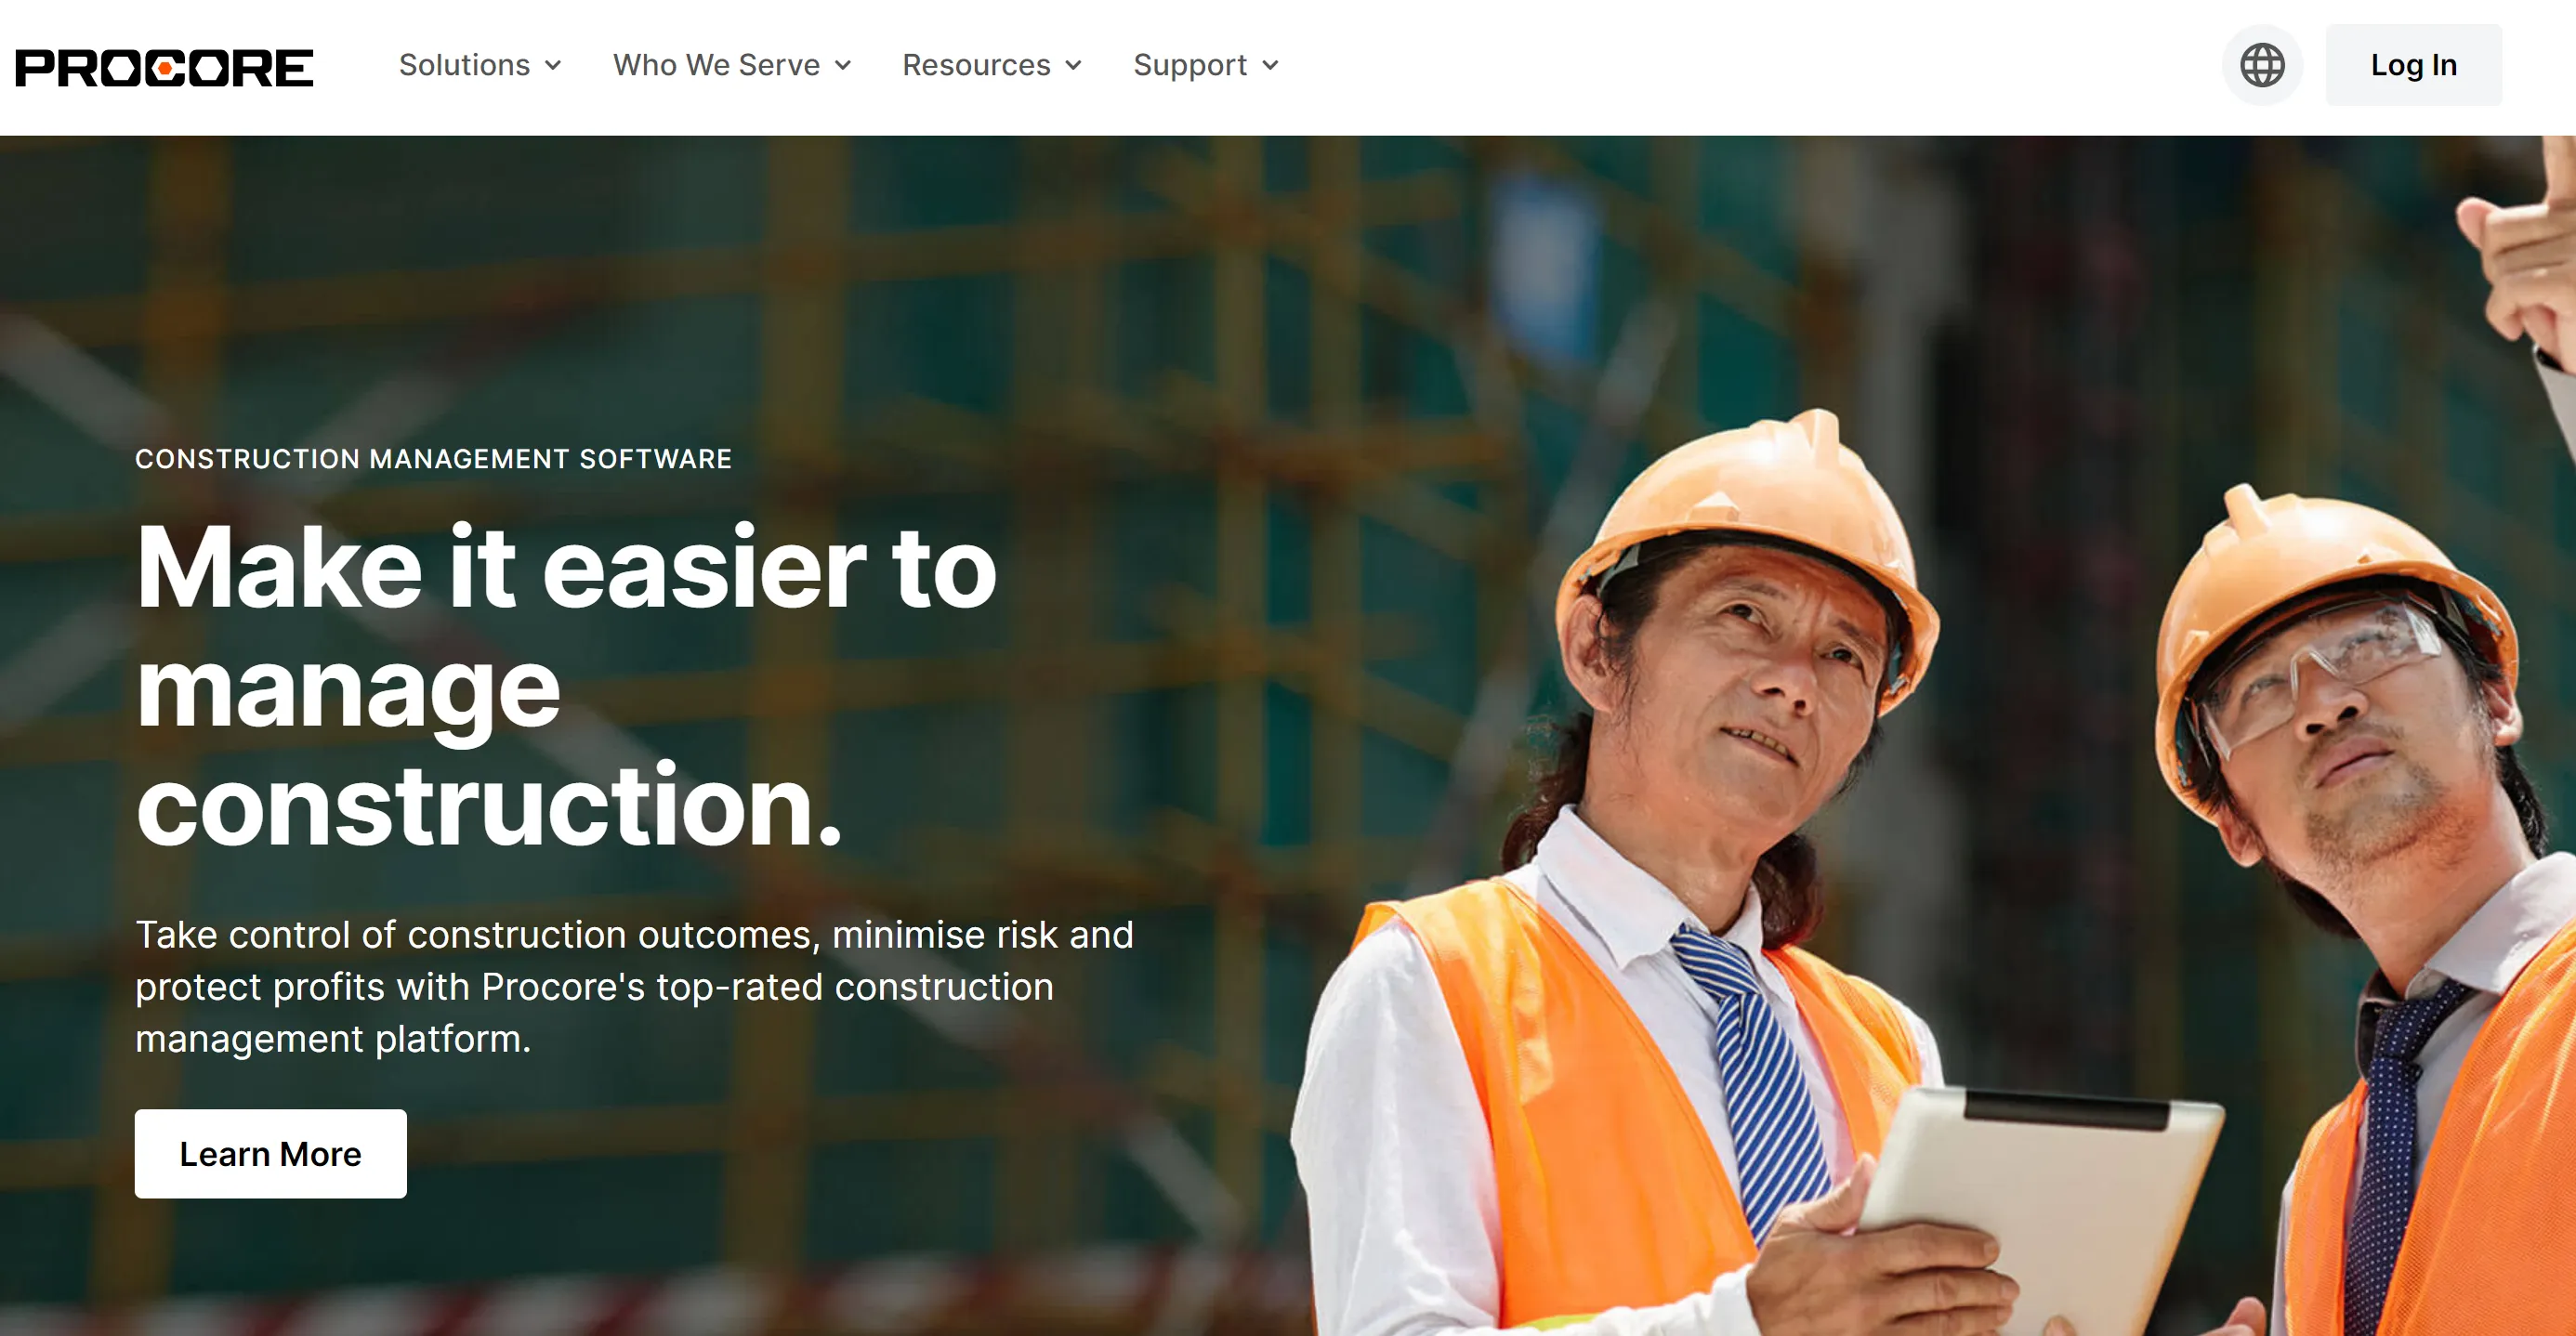The height and width of the screenshot is (1336, 2576).
Task: Open the globe language selector
Action: coord(2261,65)
